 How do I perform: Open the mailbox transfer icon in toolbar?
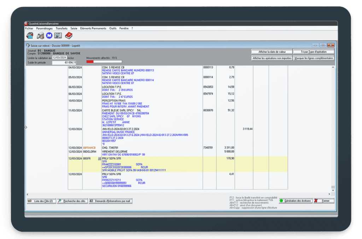40,35
